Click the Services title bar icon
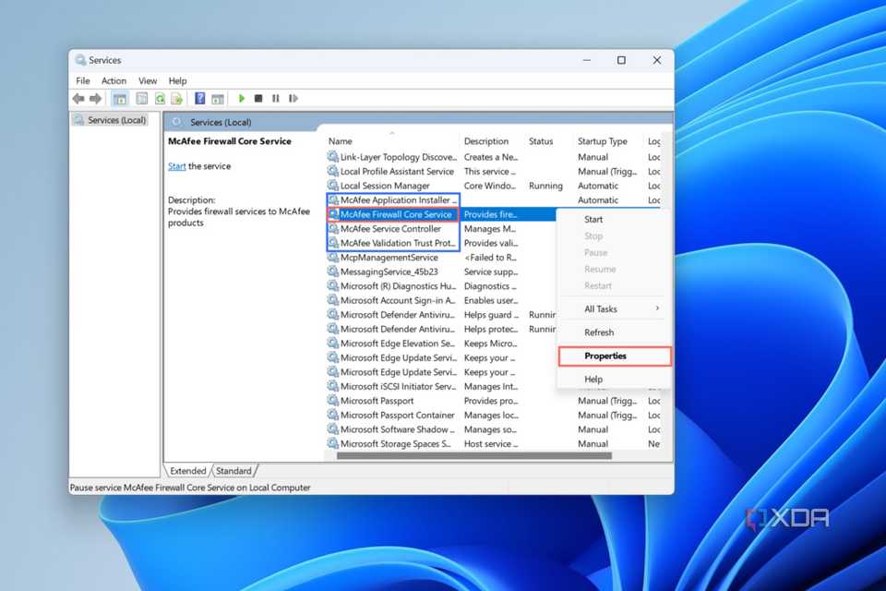 coord(81,60)
